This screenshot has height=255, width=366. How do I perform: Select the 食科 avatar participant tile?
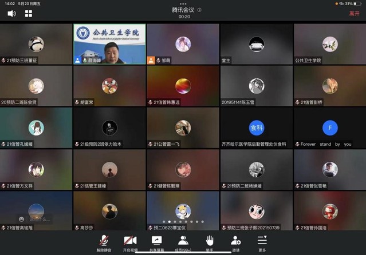point(256,127)
